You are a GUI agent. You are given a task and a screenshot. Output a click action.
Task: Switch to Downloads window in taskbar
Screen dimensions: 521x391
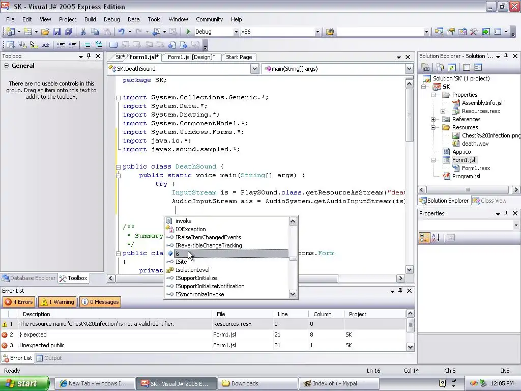[257, 383]
